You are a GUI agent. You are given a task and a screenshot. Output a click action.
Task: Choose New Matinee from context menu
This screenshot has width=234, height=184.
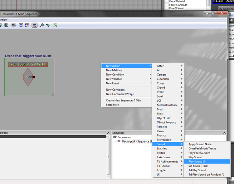click(126, 70)
